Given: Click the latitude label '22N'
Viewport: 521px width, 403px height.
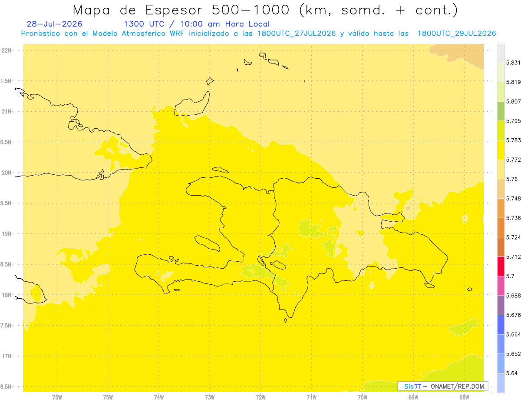Looking at the screenshot, I should 7,50.
